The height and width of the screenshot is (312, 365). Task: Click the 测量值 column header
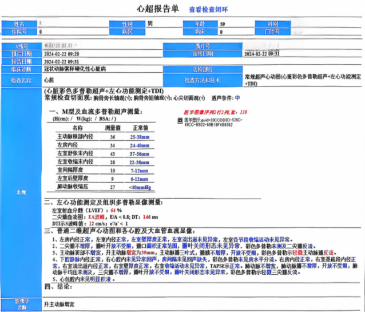tap(113, 128)
